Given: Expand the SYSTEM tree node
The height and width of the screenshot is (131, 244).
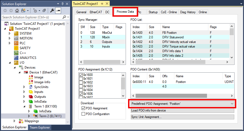Looking at the screenshot, I should pyautogui.click(x=9, y=33).
